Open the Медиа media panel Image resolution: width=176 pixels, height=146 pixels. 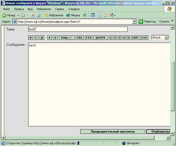73,15
